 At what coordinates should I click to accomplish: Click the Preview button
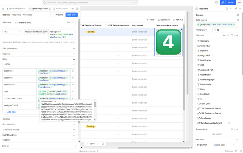coord(60,15)
